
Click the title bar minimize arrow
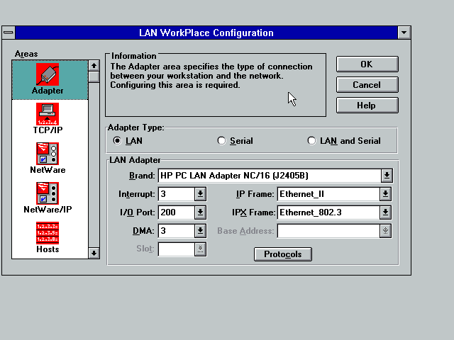(404, 33)
